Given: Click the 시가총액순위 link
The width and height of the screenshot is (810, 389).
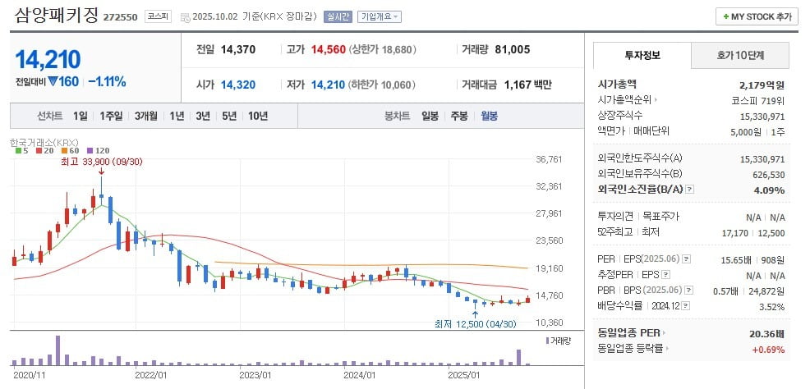Looking at the screenshot, I should click(x=625, y=100).
